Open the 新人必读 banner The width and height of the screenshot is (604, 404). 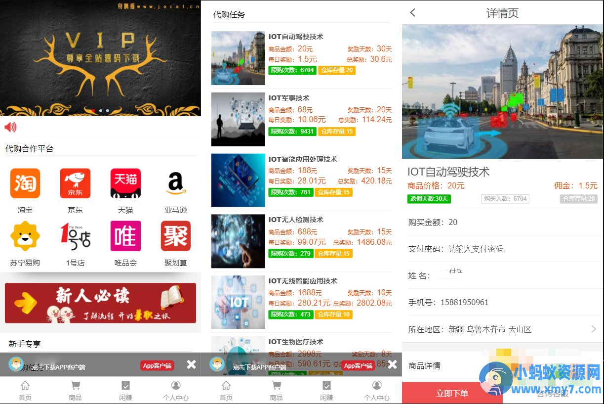100,303
